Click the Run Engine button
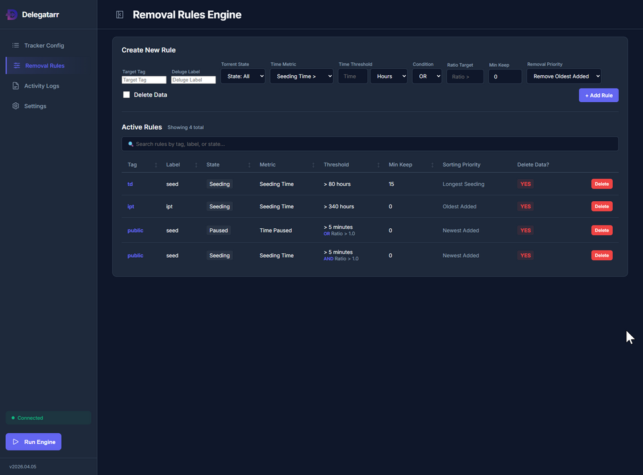This screenshot has width=643, height=475. pyautogui.click(x=33, y=442)
